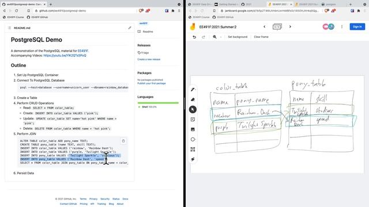Undo the last Jamboard action

pos(194,37)
